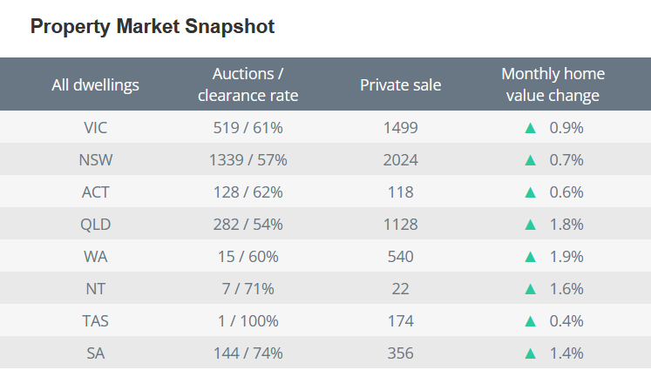Select the TAS state row label
651x370 pixels.
pyautogui.click(x=96, y=321)
